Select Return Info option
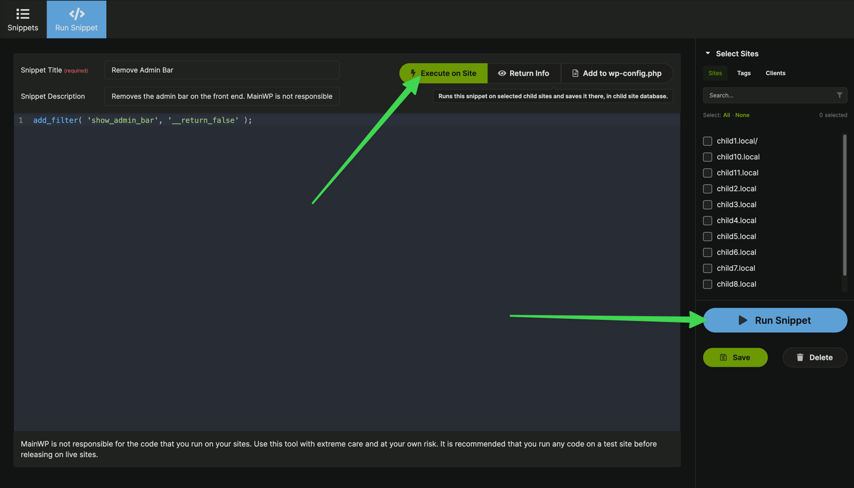The width and height of the screenshot is (854, 488). (524, 73)
